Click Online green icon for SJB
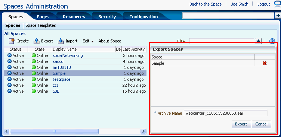 coord(34,91)
